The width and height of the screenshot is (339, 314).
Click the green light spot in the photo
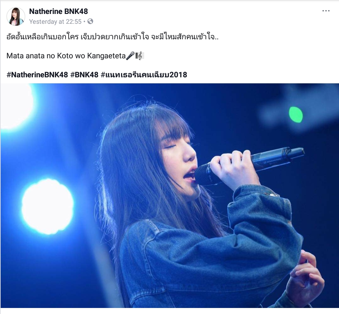(x=296, y=115)
